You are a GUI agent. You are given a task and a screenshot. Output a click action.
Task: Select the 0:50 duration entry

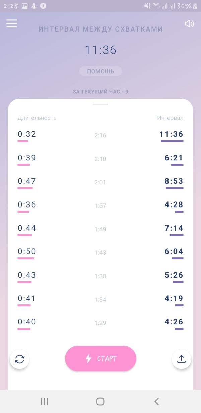27,252
